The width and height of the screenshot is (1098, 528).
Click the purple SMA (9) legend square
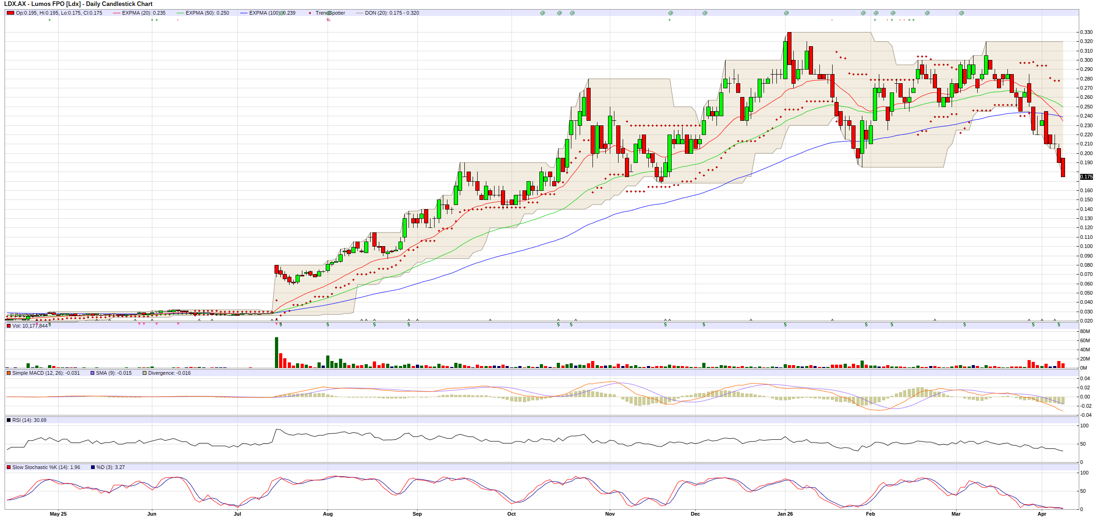[x=92, y=373]
